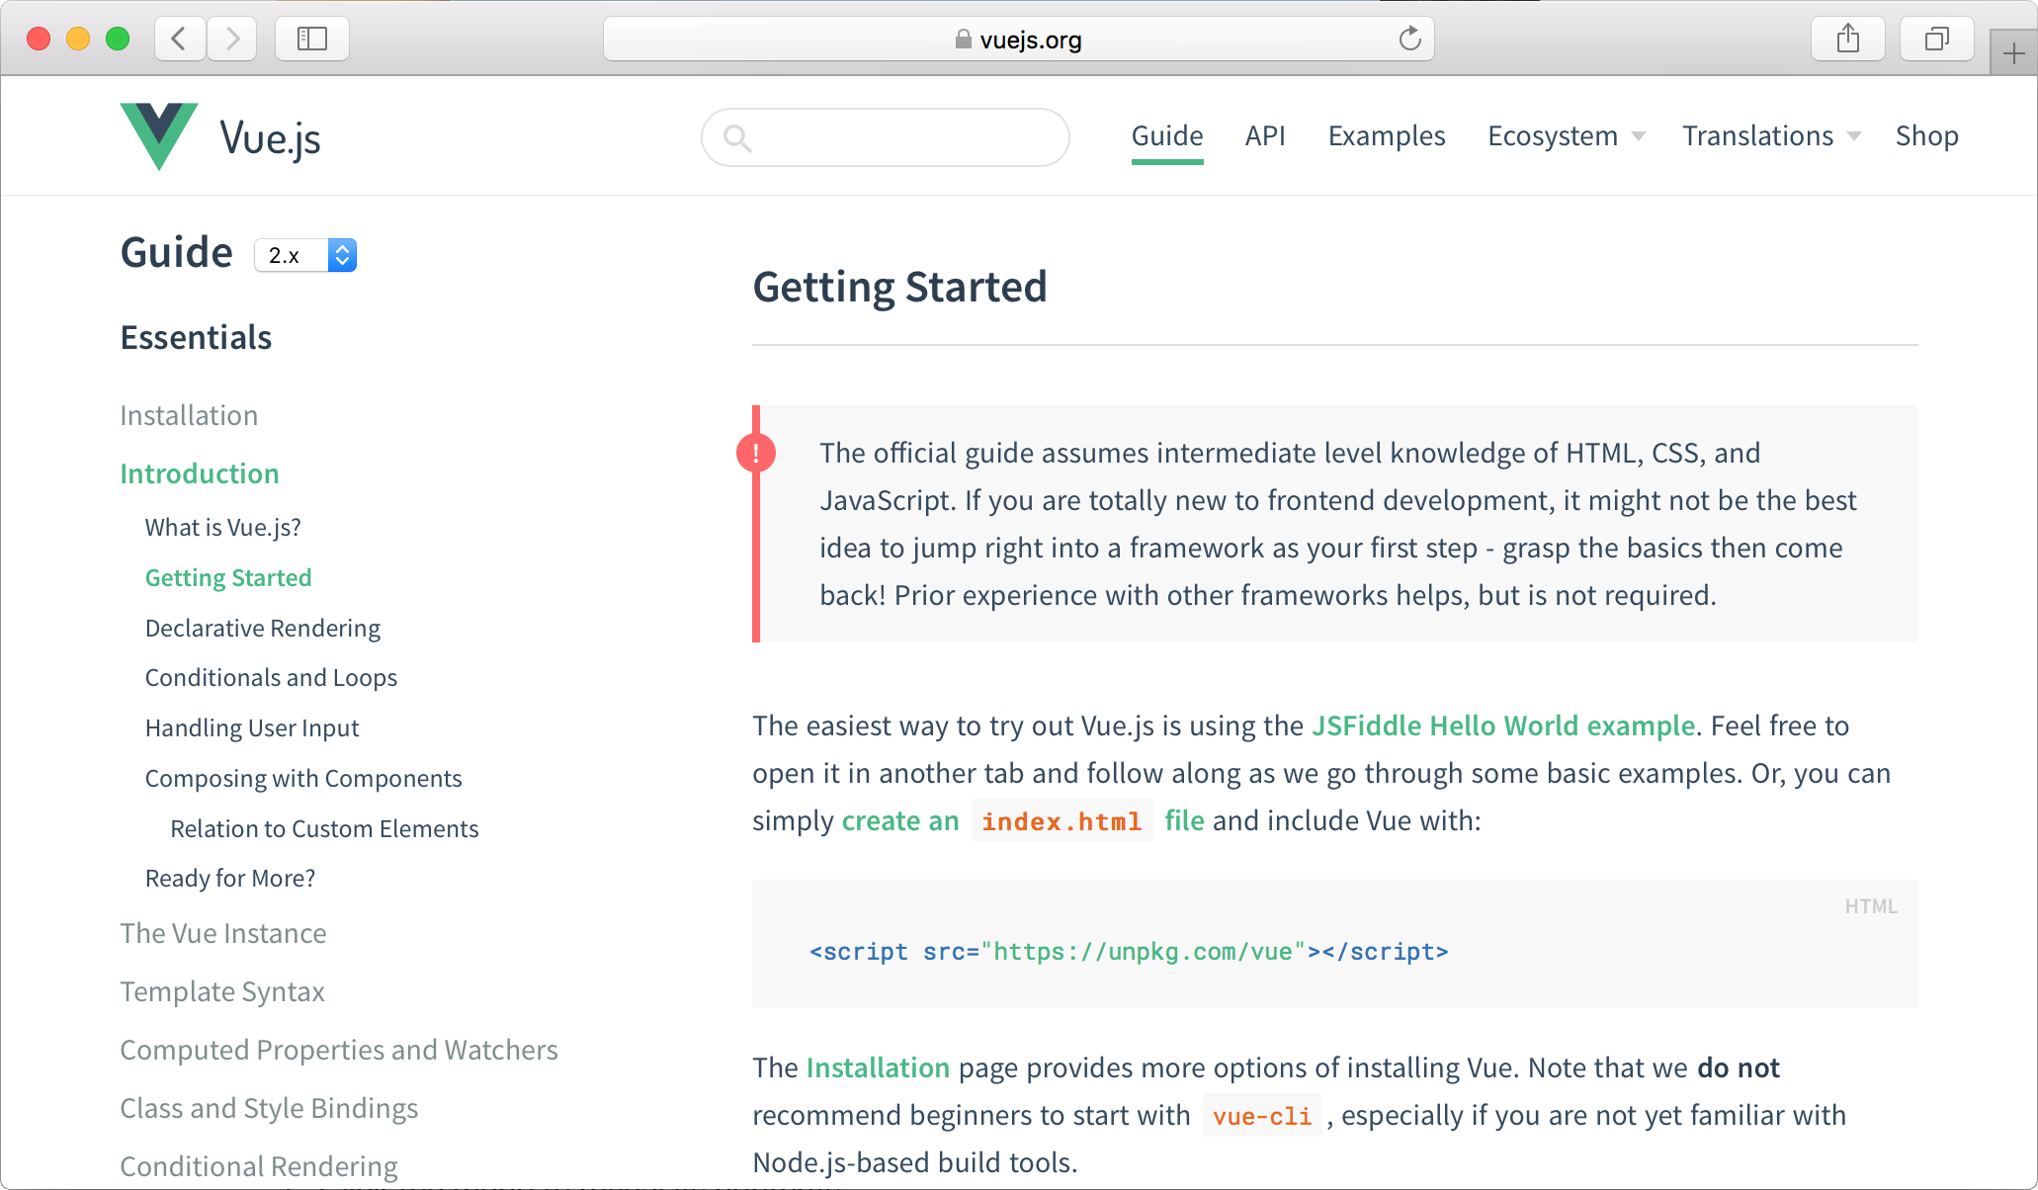Expand the Ecosystem dropdown menu
This screenshot has height=1190, width=2038.
pyautogui.click(x=1567, y=135)
